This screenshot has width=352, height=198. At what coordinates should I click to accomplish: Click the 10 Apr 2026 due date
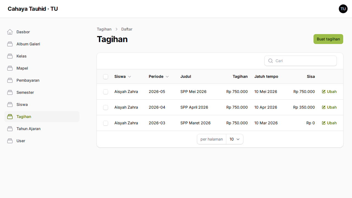[266, 107]
